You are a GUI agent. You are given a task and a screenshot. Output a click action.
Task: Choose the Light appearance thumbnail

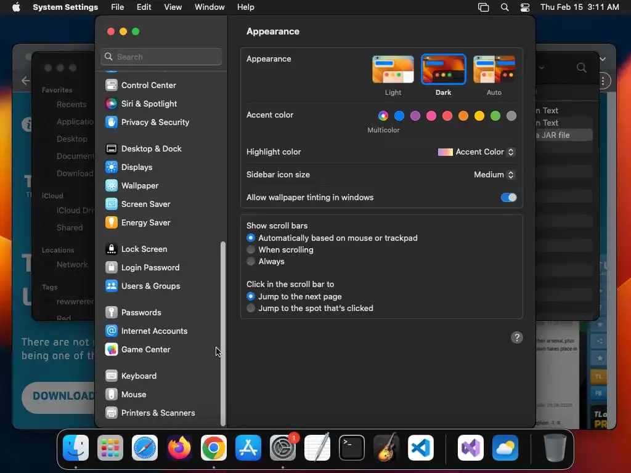click(393, 70)
